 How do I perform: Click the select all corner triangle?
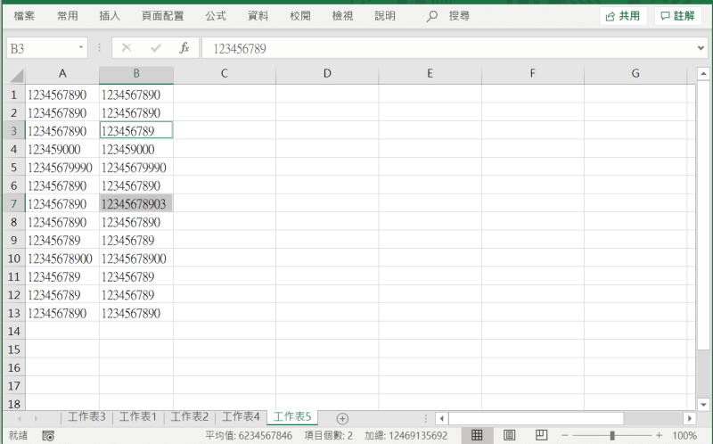16,75
